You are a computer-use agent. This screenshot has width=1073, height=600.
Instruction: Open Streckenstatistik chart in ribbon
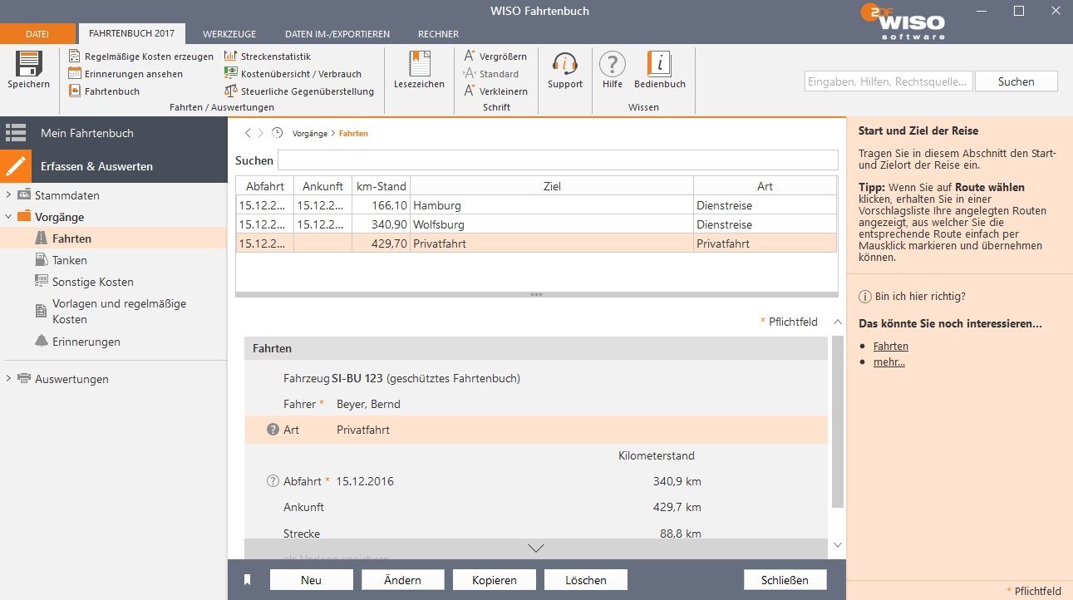[230, 57]
